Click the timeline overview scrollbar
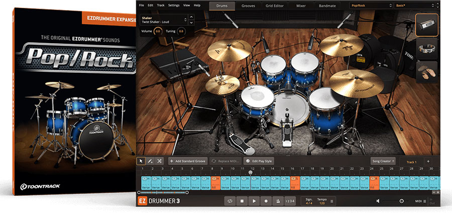 (163, 192)
